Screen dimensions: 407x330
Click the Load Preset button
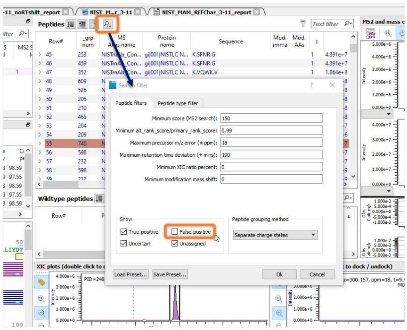131,274
